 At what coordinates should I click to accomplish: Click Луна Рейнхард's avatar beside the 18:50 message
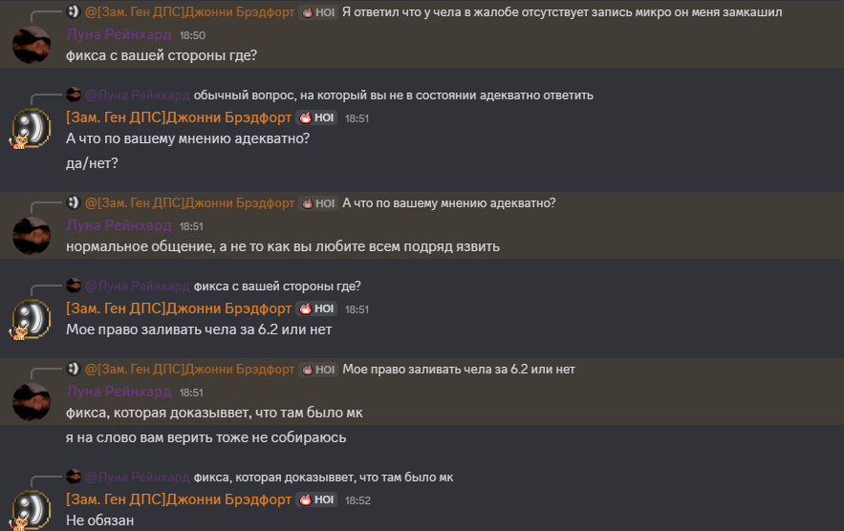click(32, 45)
